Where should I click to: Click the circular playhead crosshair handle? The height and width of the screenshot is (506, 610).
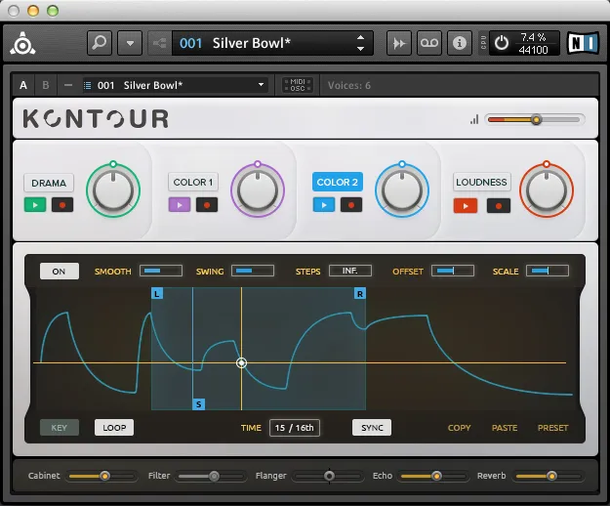tap(242, 363)
